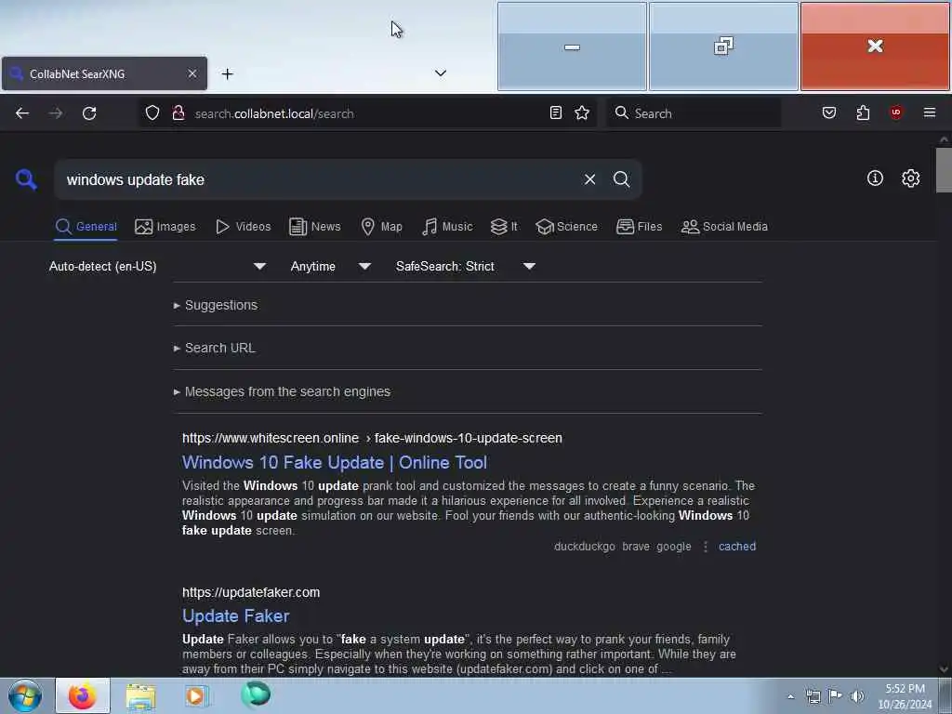This screenshot has width=952, height=714.
Task: Open taskbar clock 5:52 PM
Action: [x=905, y=696]
